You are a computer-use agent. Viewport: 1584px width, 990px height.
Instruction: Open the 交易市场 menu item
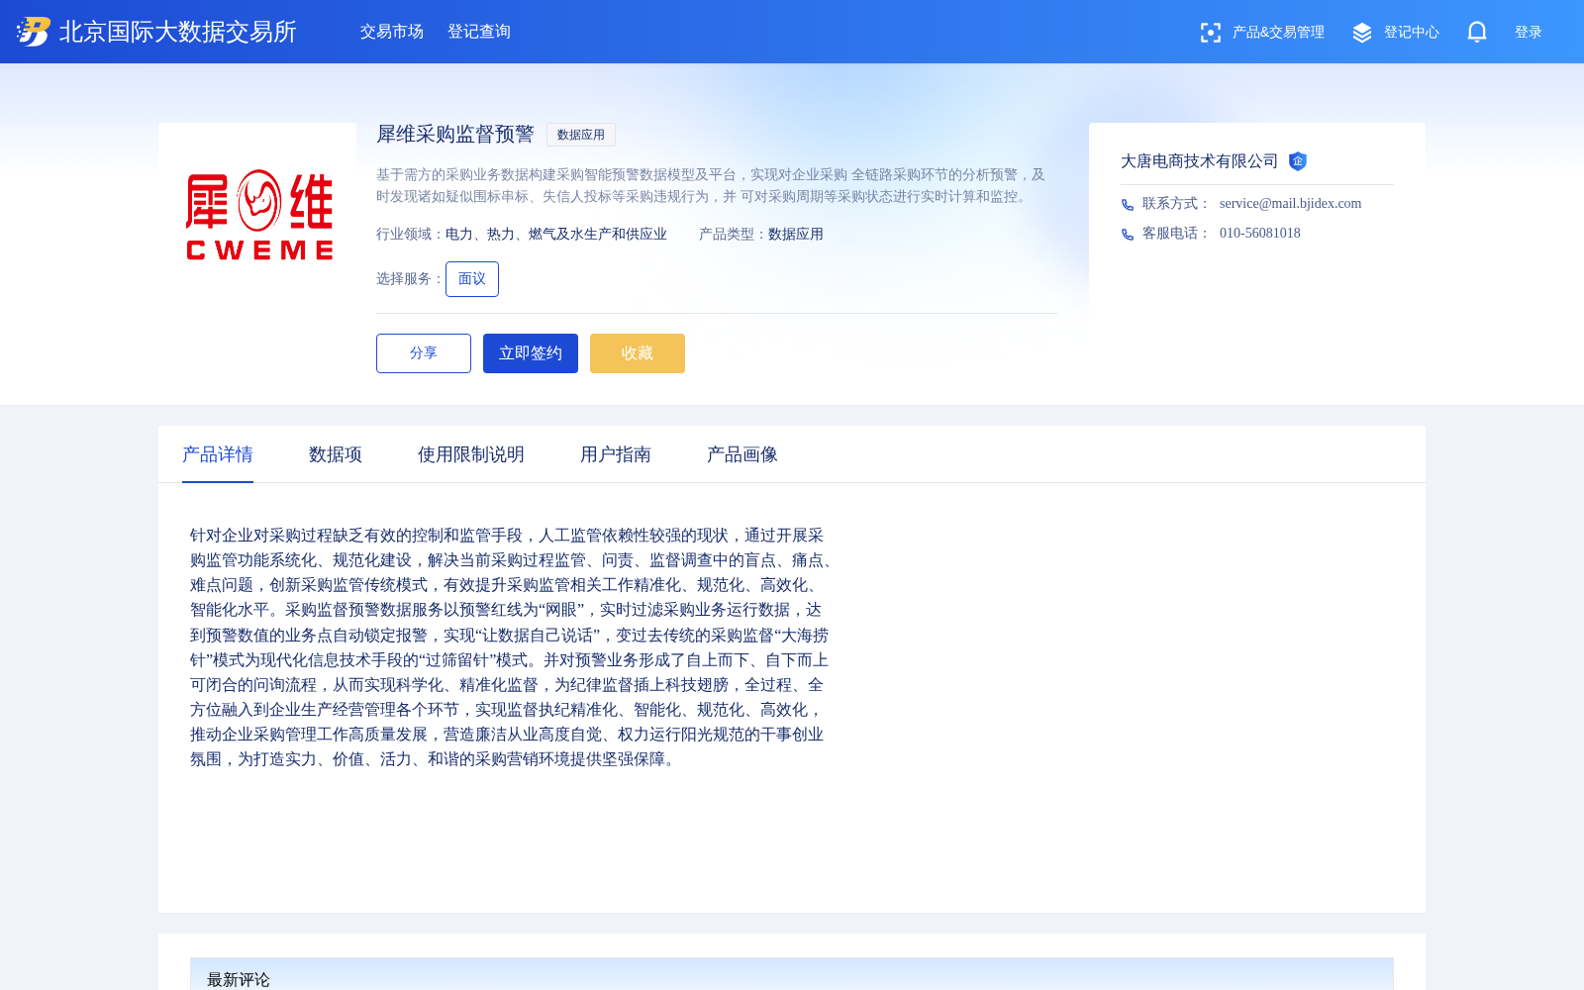pyautogui.click(x=392, y=32)
